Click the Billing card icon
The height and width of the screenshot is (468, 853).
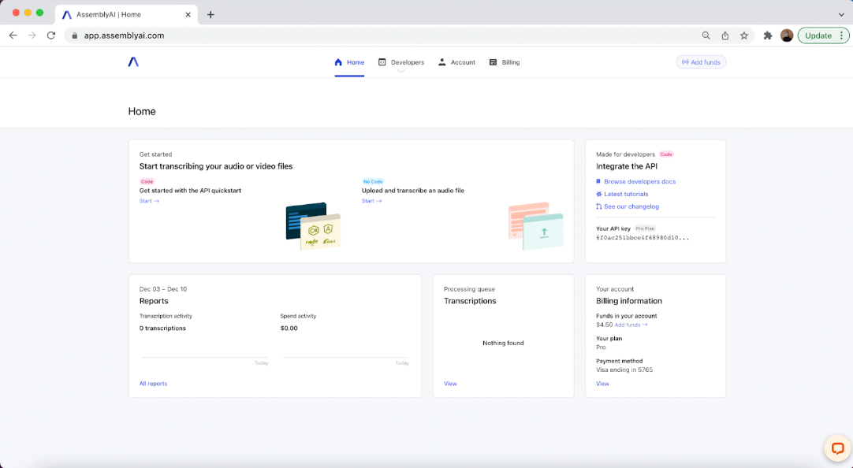click(493, 62)
